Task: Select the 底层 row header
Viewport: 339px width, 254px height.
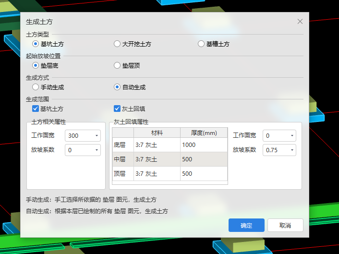Action: point(123,145)
